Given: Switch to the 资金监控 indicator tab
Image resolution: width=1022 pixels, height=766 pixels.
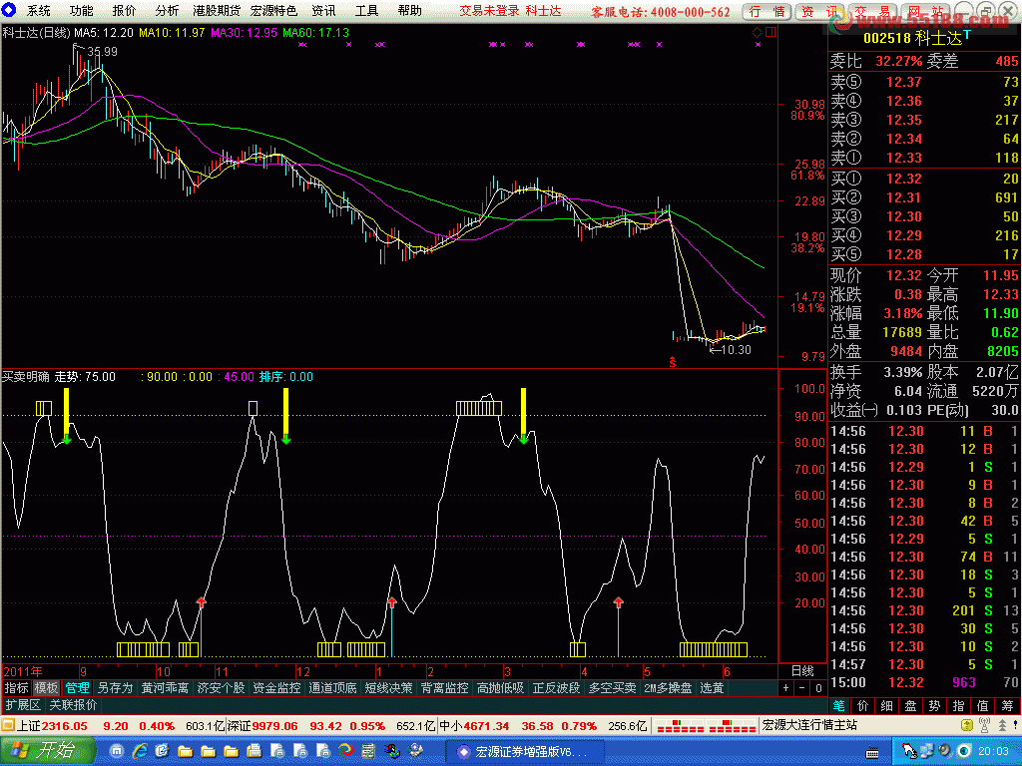Looking at the screenshot, I should click(276, 688).
